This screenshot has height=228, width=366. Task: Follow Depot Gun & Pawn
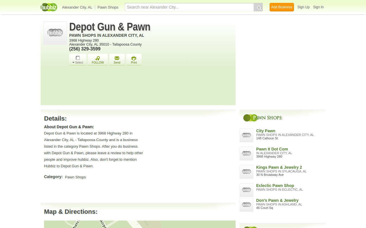pos(98,60)
